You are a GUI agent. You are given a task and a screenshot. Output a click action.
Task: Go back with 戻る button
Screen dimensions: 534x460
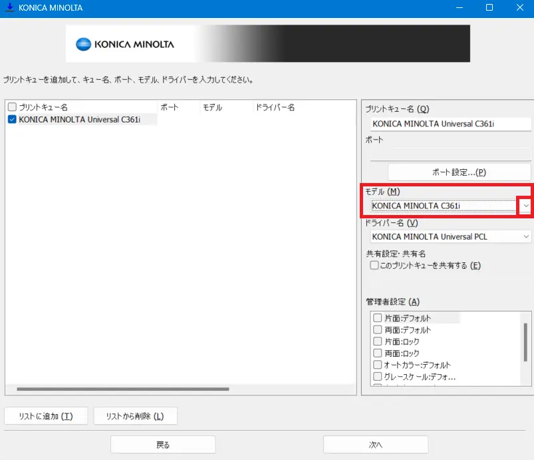coord(163,445)
